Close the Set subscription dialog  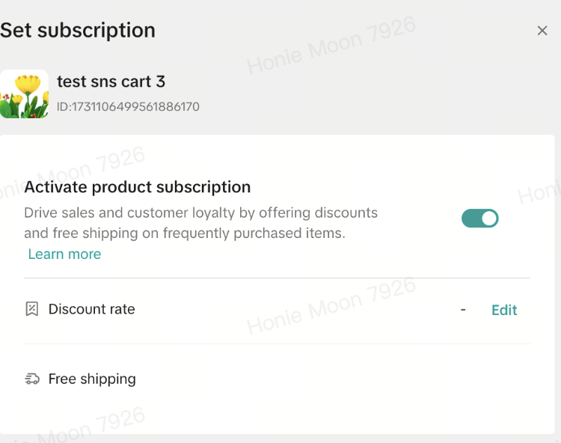click(542, 31)
